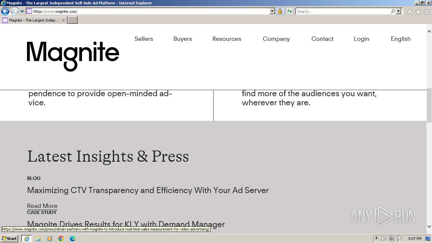Viewport: 432px width, 243px height.
Task: Click the CASE STUDY category label
Action: click(x=42, y=212)
